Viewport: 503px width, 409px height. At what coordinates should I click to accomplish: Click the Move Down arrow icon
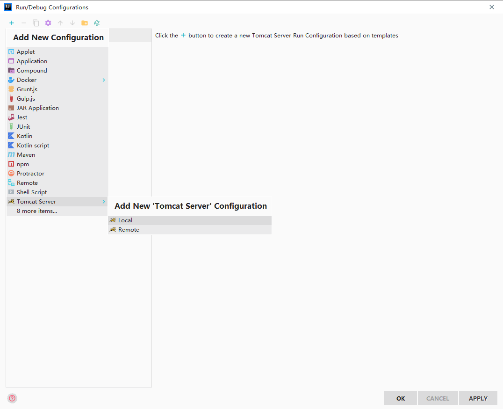(x=72, y=23)
